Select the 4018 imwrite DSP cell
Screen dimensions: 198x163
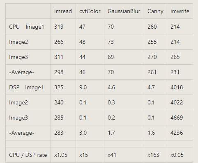coord(177,87)
